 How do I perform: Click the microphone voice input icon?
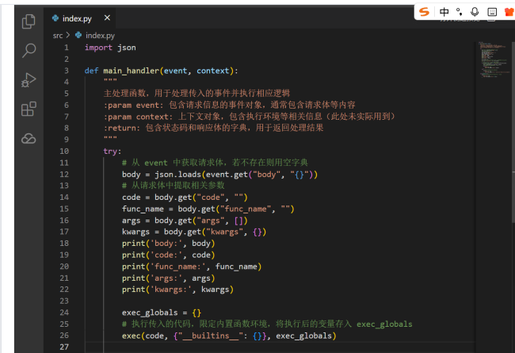point(475,12)
